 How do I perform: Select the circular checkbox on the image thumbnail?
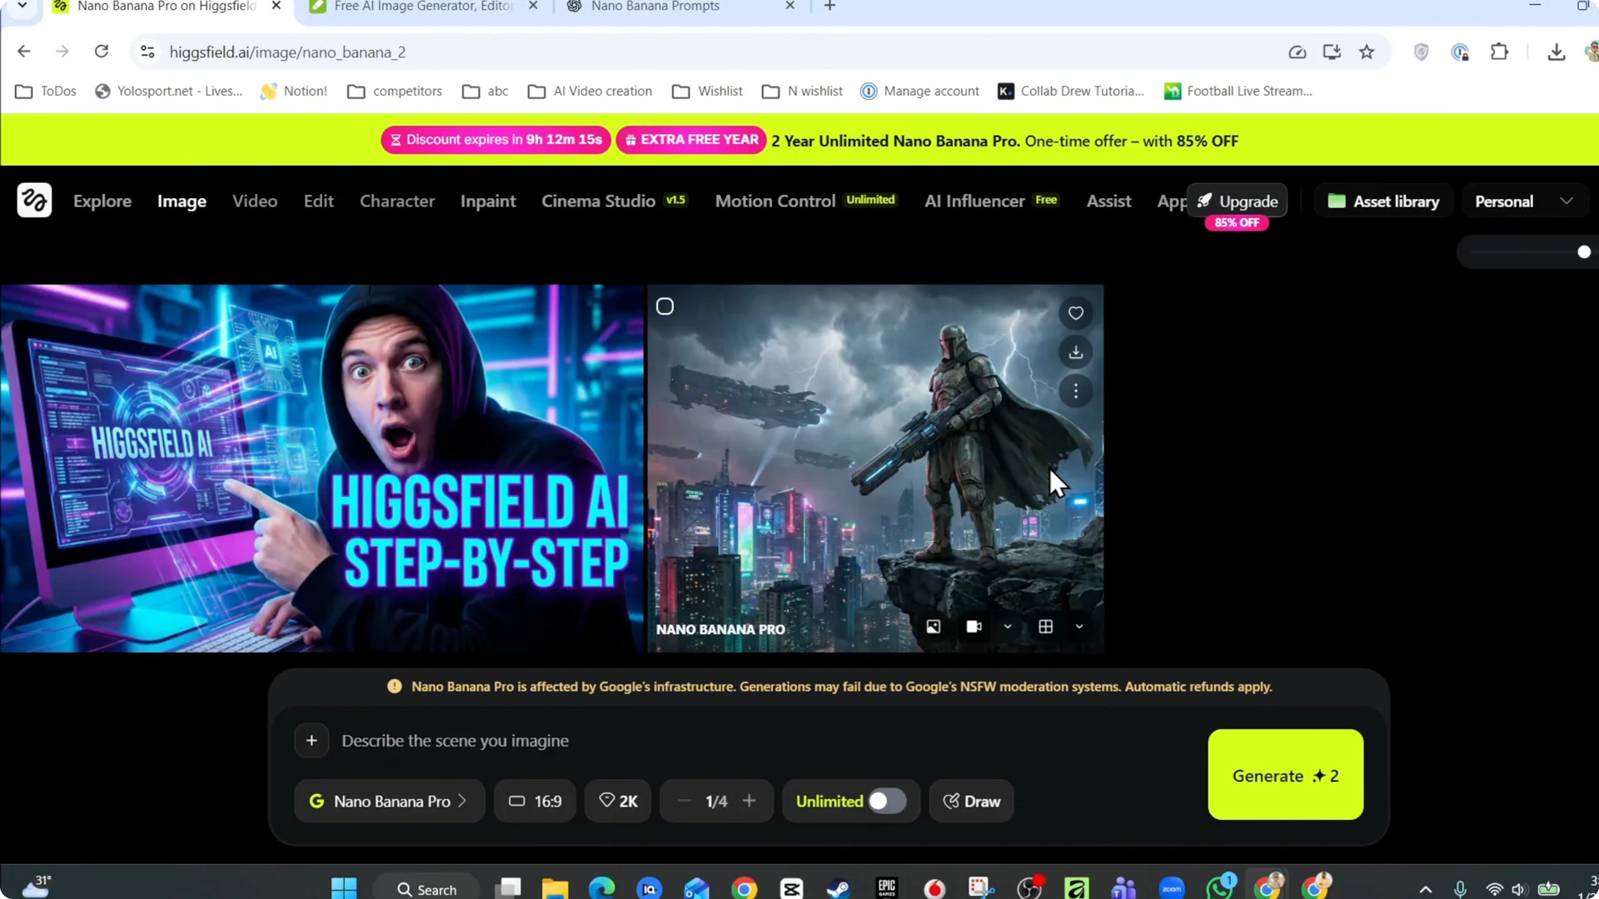click(665, 305)
